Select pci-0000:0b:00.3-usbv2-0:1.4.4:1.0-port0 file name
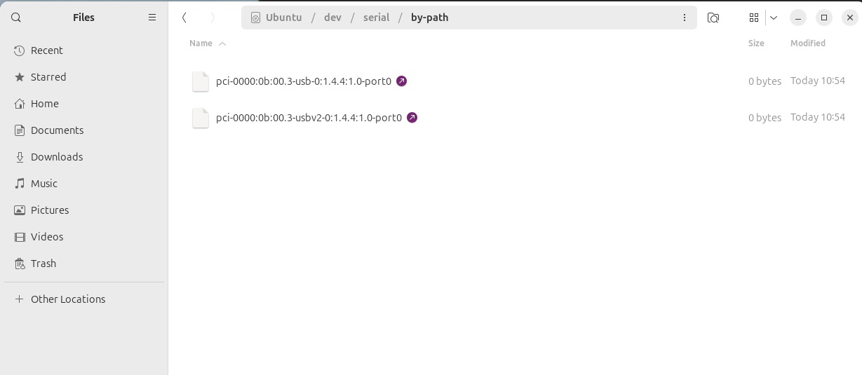 tap(309, 118)
